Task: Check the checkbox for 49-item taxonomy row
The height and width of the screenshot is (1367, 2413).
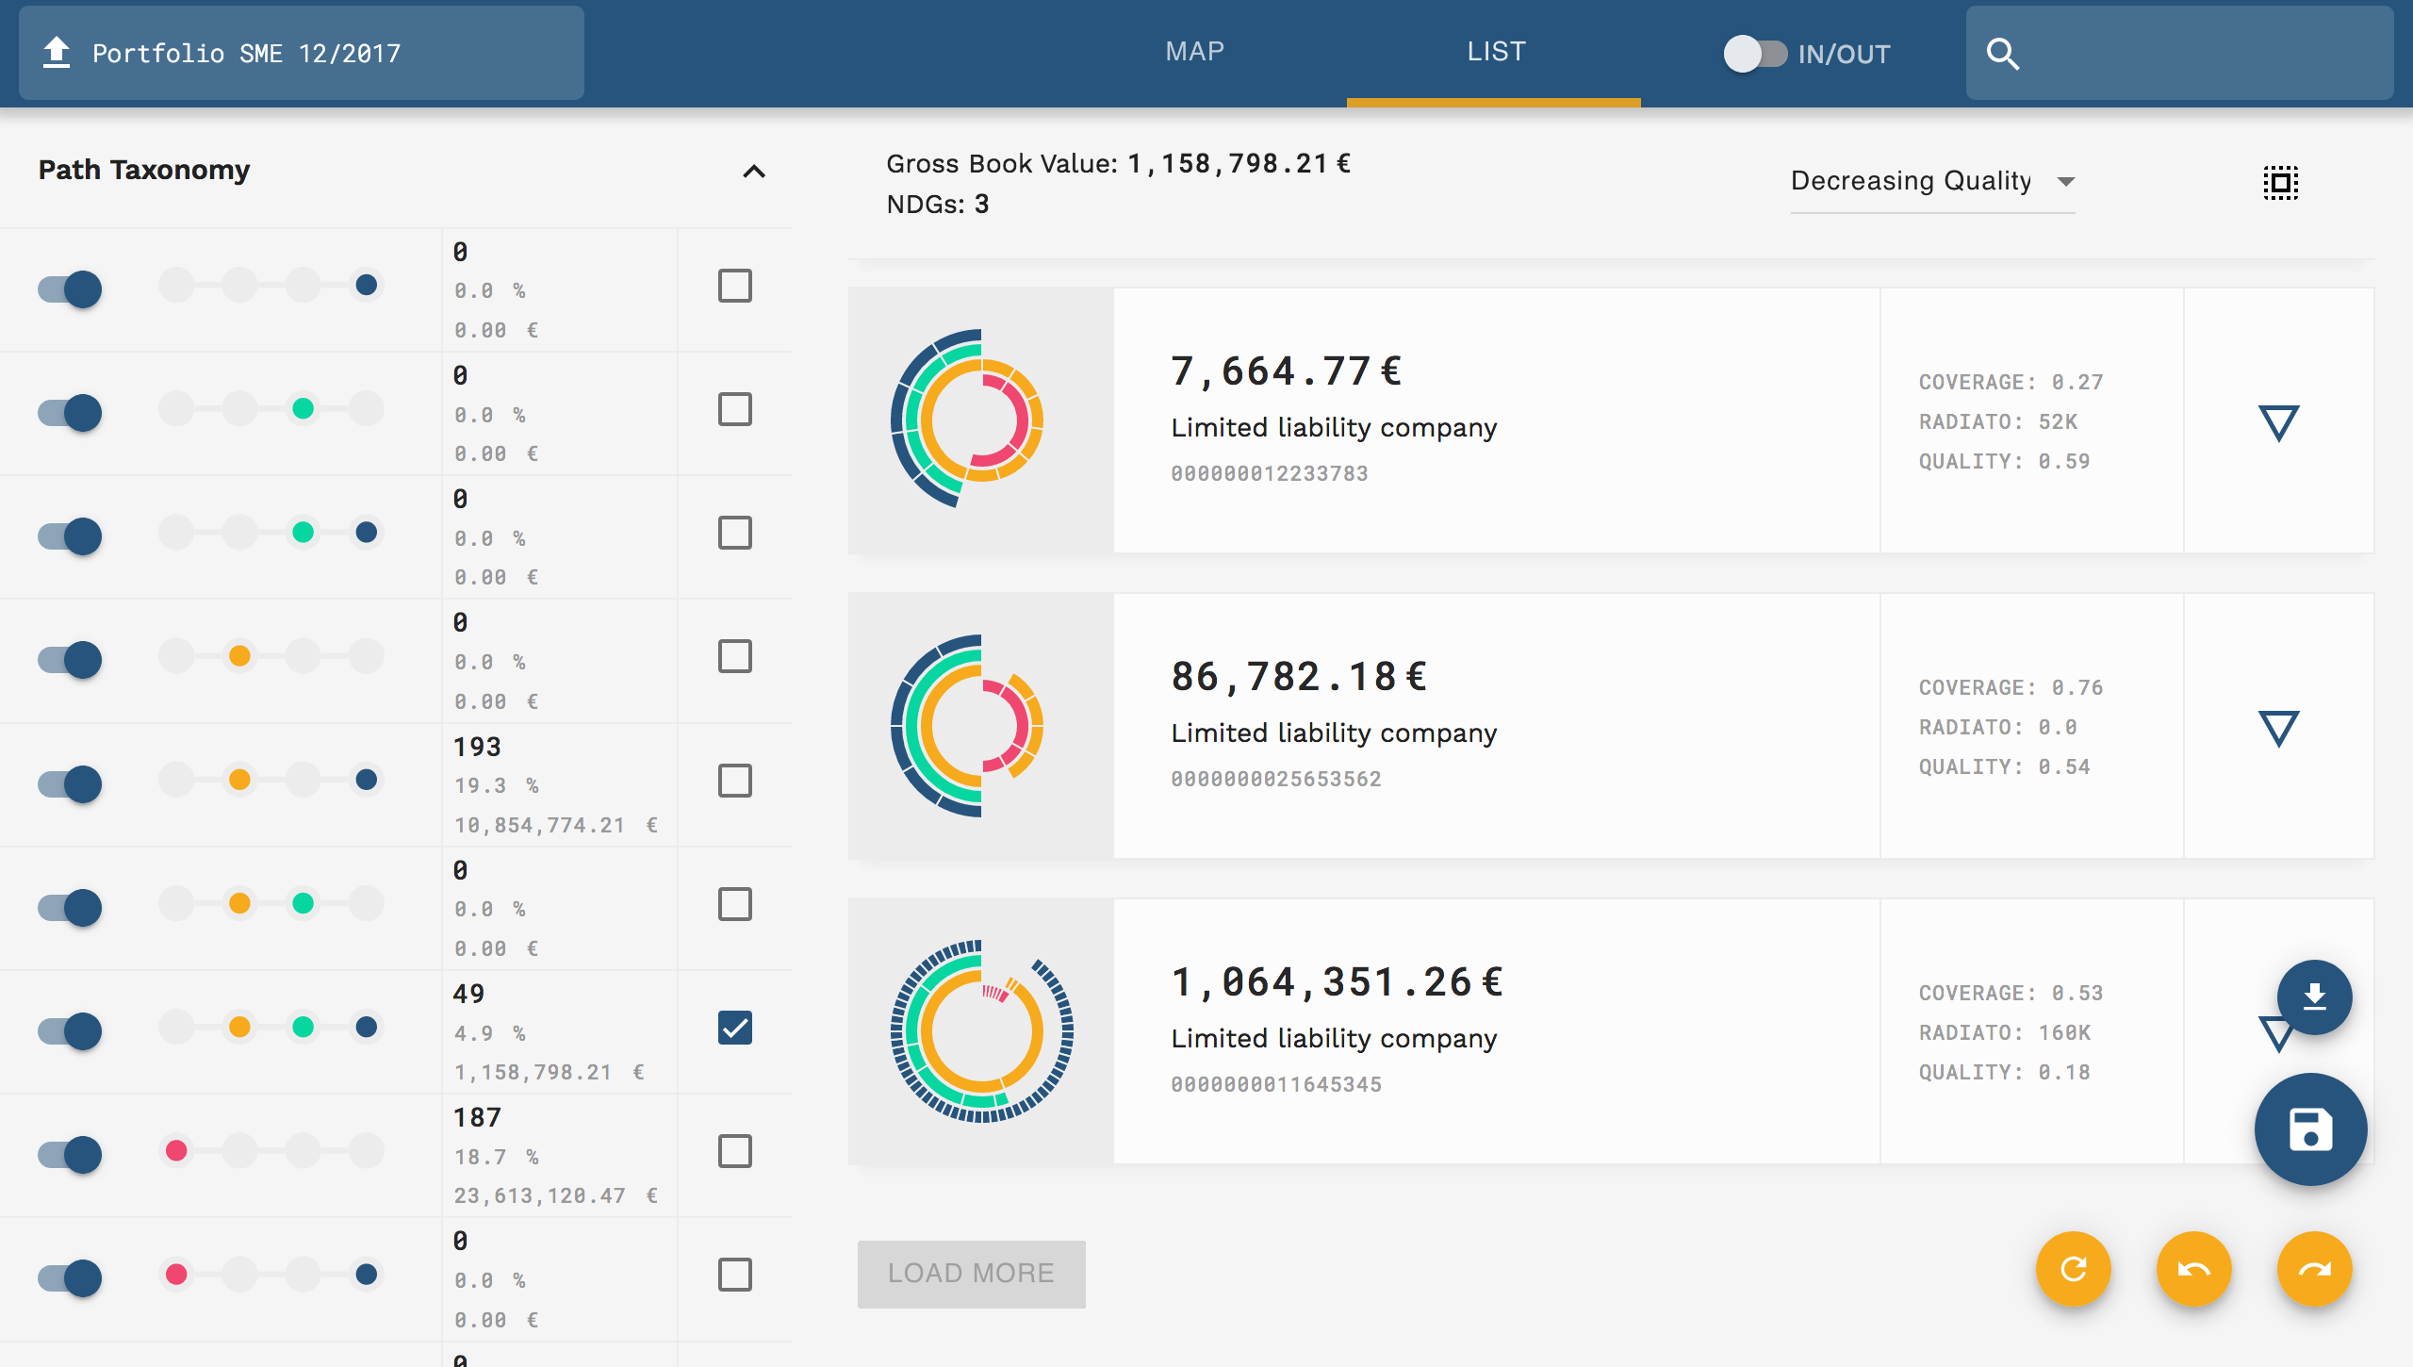Action: tap(734, 1028)
